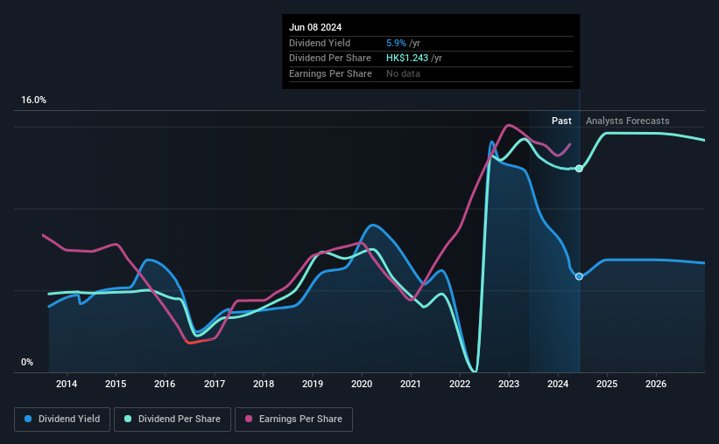Toggle the Dividend Per Share legend button

pyautogui.click(x=173, y=420)
